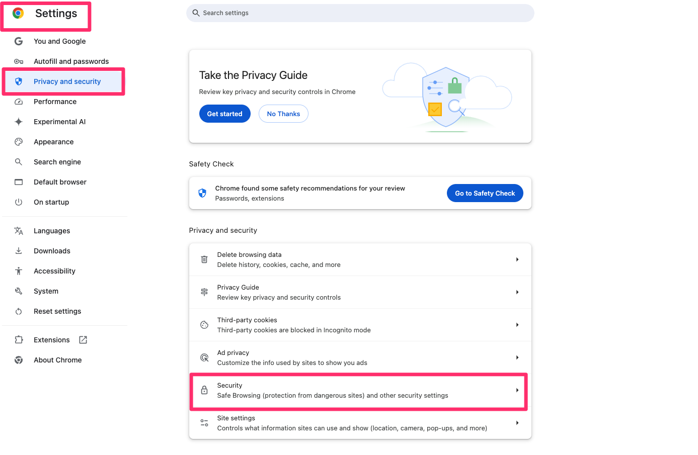Image resolution: width=698 pixels, height=455 pixels.
Task: Click into the Search settings field
Action: click(x=360, y=13)
